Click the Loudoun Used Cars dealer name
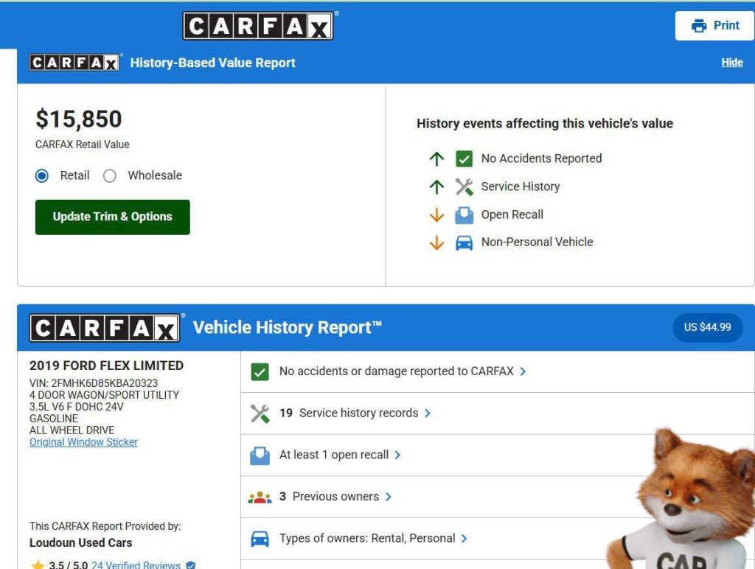Screen dimensions: 755x569 (x=80, y=543)
